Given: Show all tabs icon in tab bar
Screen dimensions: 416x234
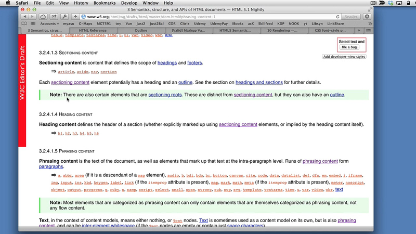Looking at the screenshot, I should pyautogui.click(x=369, y=30).
